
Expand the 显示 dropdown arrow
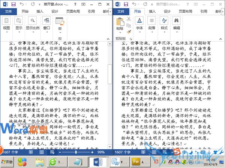tap(19, 32)
